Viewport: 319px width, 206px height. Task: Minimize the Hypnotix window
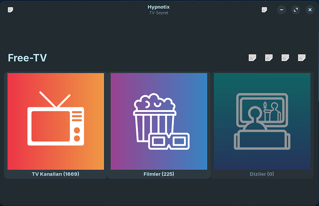[282, 10]
